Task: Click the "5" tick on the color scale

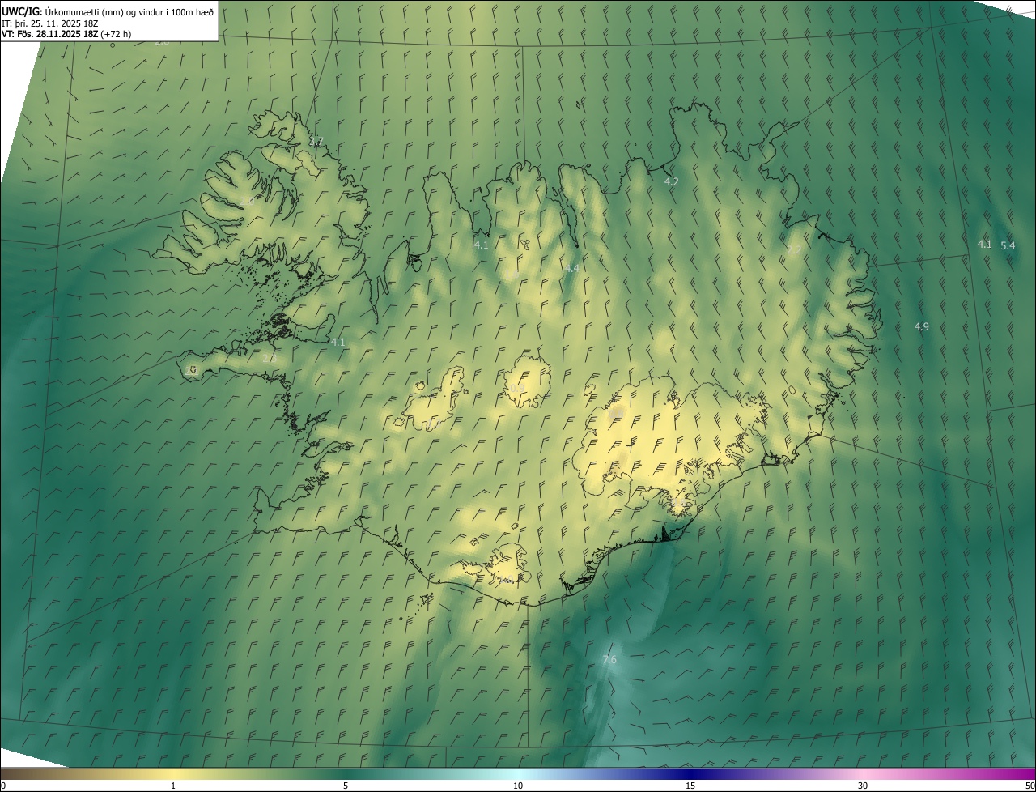Action: (x=346, y=786)
